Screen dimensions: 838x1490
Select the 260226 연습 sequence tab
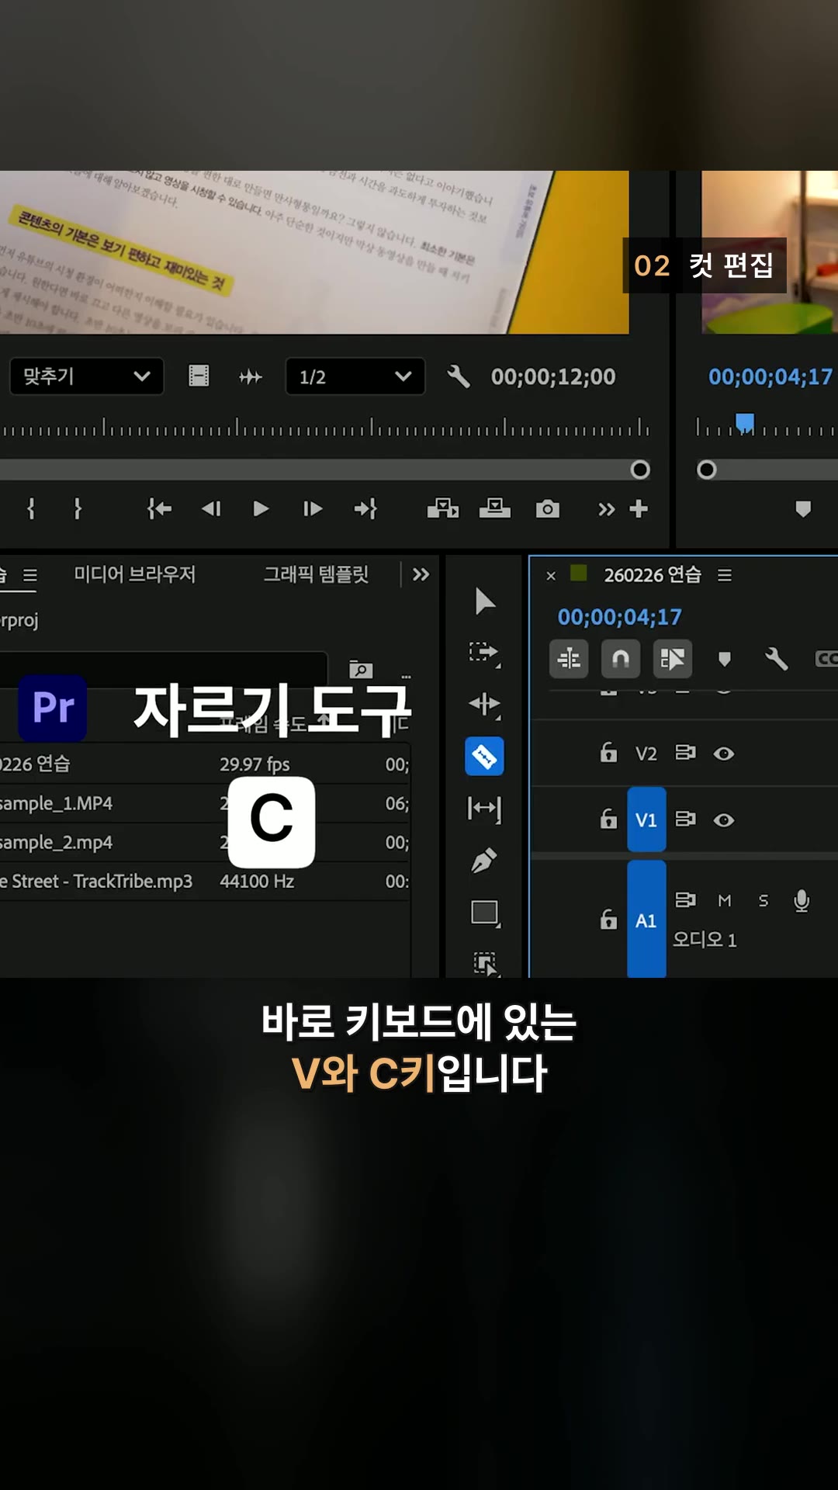653,575
